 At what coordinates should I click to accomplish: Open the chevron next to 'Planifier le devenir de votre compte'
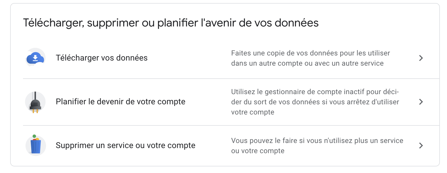click(x=421, y=102)
